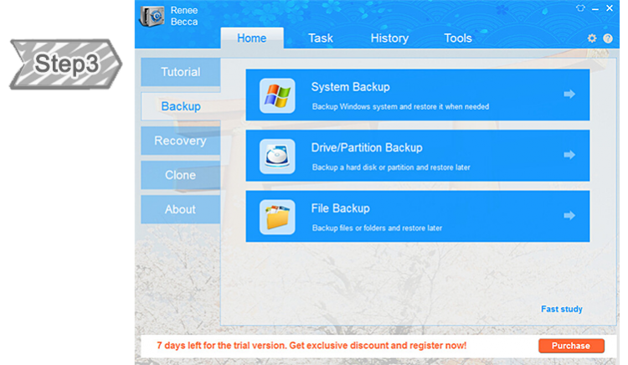
Task: Open the Tutorial sidebar section
Action: [180, 72]
